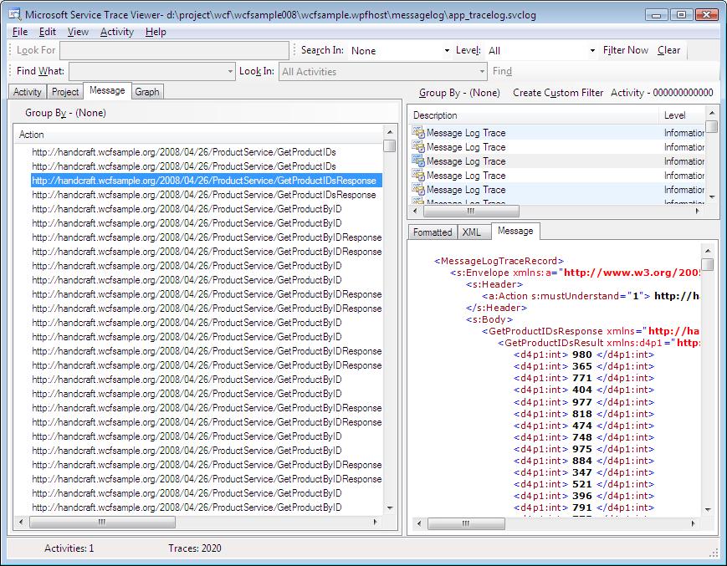Click Create Custom Filter
The height and width of the screenshot is (566, 727).
(558, 93)
